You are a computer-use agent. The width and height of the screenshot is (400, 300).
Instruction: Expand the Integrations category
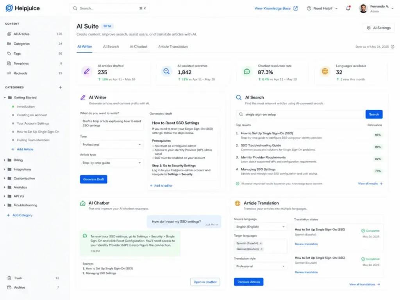coord(4,170)
